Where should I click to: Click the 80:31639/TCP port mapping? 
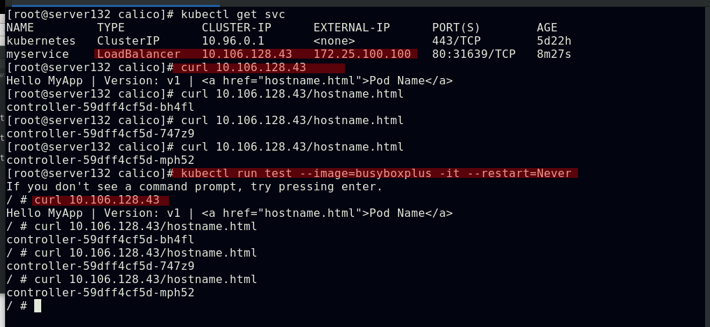(473, 54)
